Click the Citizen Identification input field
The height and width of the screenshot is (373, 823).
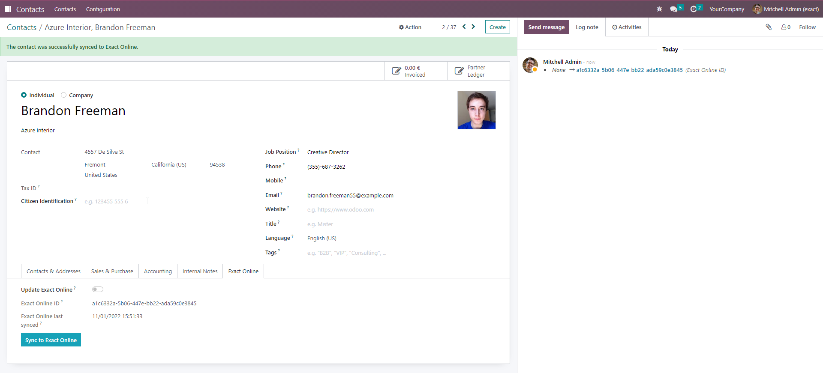tap(116, 201)
